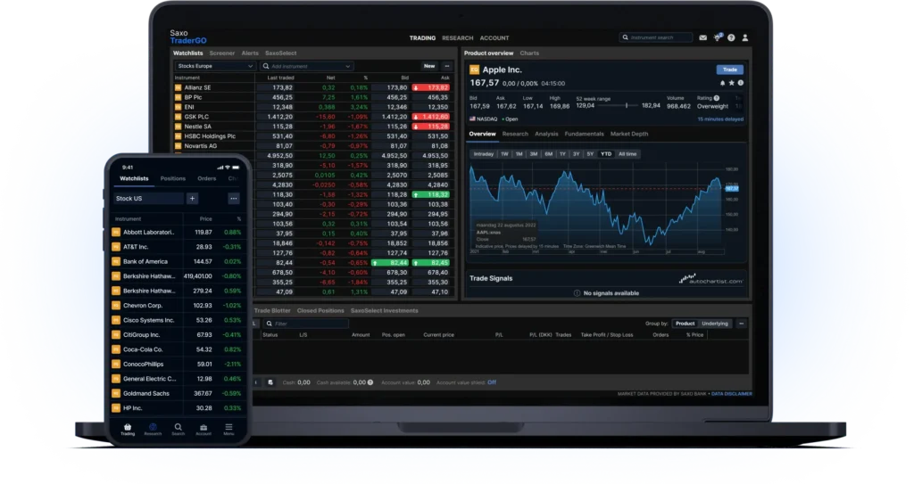Click the red Ask price for Allianz SE
Image resolution: width=914 pixels, height=484 pixels.
(431, 88)
